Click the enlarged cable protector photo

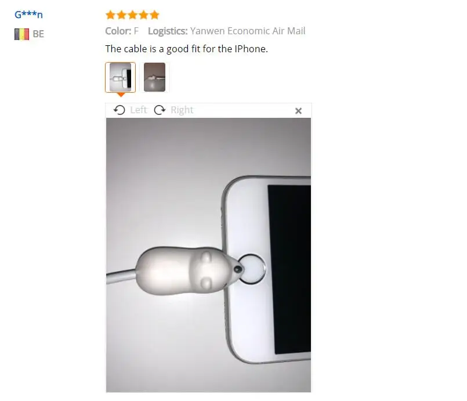point(208,255)
